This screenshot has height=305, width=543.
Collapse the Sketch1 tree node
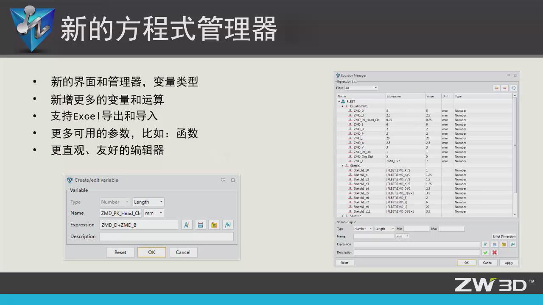click(x=342, y=166)
